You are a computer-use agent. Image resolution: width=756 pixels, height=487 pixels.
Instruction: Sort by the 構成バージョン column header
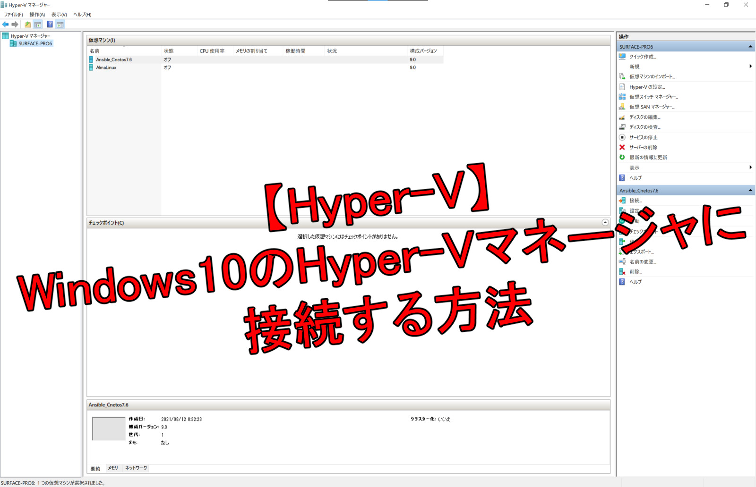[x=425, y=51]
